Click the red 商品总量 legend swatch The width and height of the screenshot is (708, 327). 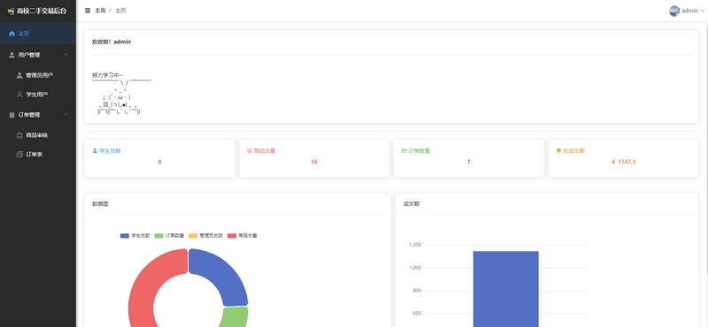pos(232,236)
